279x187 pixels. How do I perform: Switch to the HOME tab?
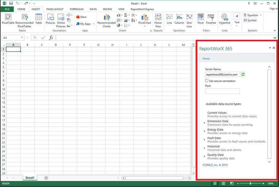[21, 9]
